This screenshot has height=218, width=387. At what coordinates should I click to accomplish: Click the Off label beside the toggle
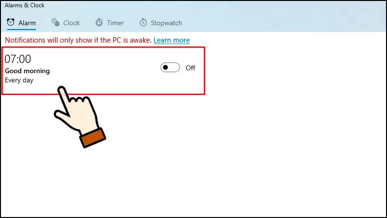(190, 68)
